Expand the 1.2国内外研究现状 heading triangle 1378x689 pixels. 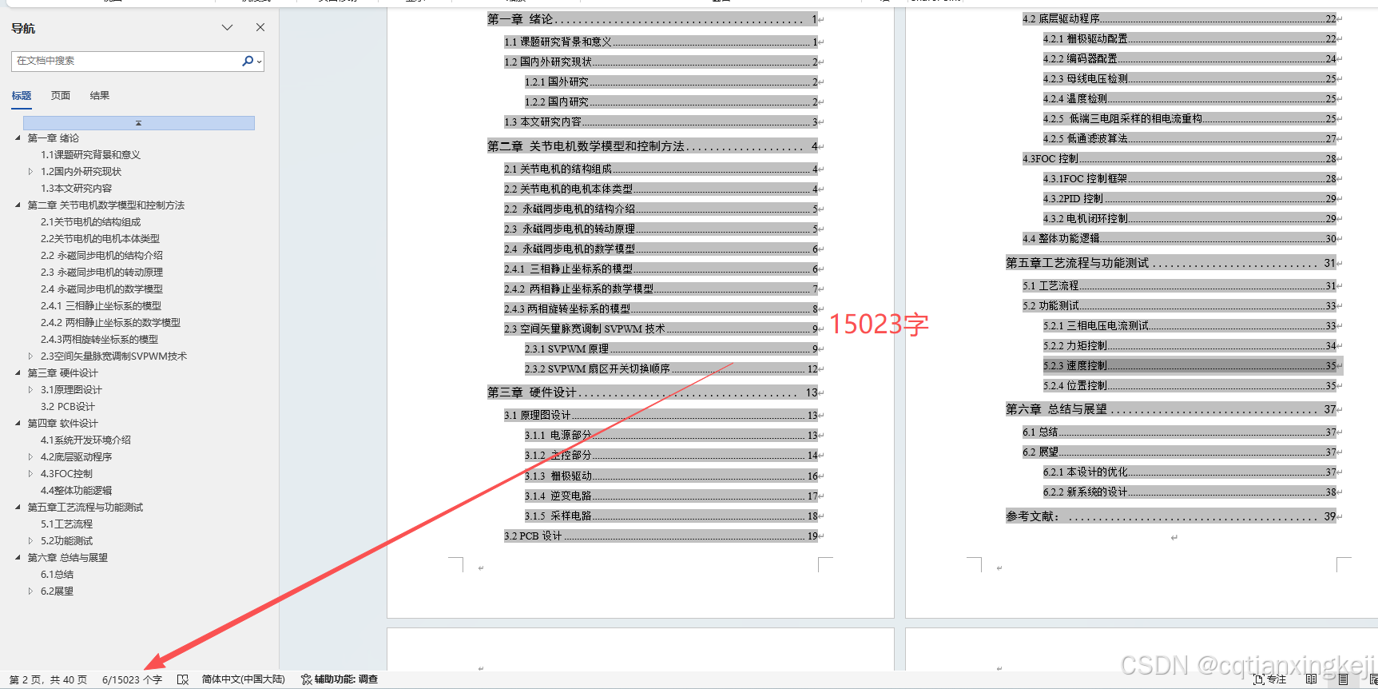click(x=30, y=171)
